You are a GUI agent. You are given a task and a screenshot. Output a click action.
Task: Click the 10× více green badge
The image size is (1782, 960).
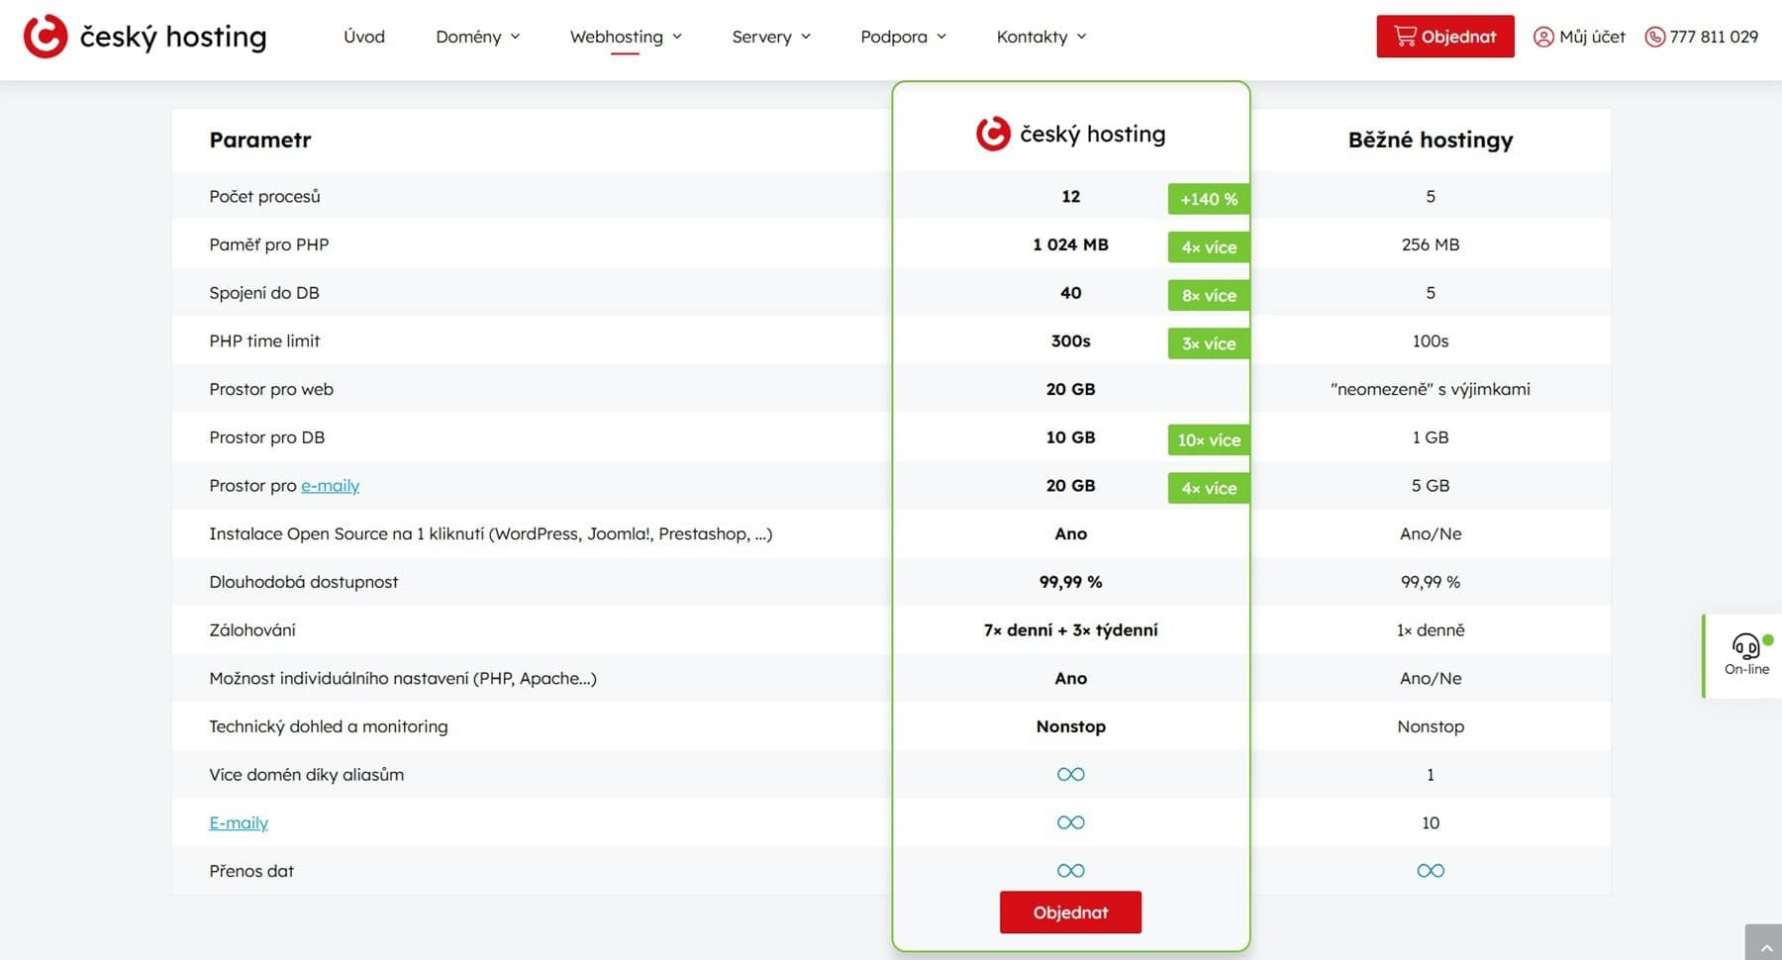point(1209,439)
